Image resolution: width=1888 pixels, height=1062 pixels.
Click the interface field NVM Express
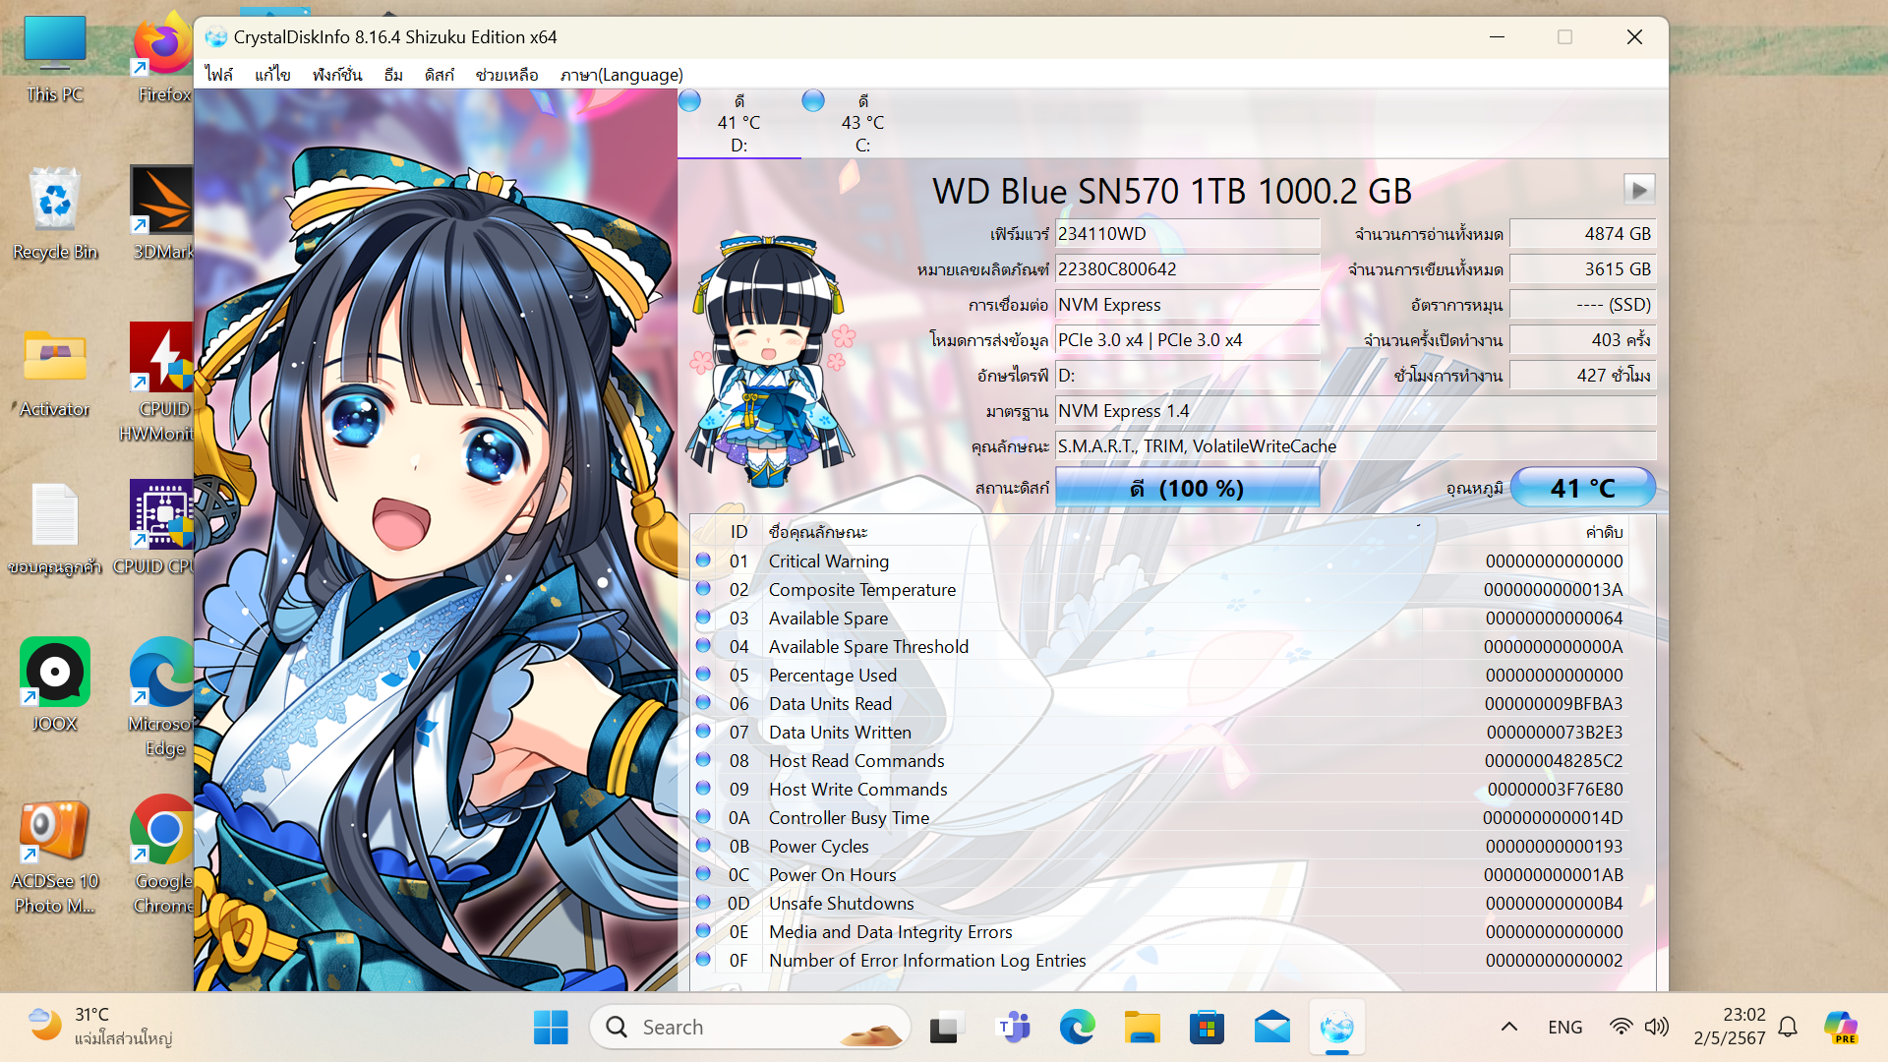(x=1187, y=305)
